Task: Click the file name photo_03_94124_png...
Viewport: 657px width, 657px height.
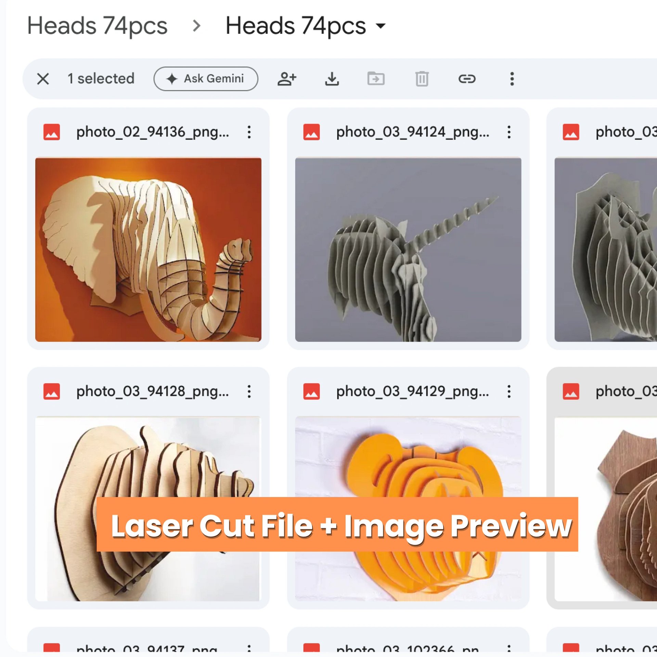Action: (413, 132)
